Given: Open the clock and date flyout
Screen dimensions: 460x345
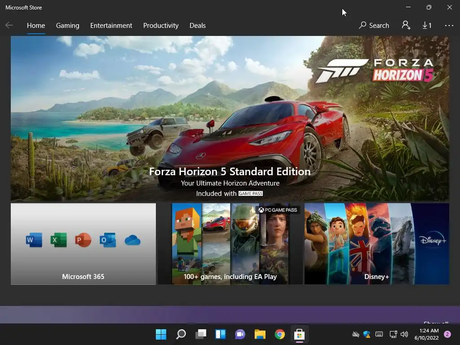Looking at the screenshot, I should [x=427, y=334].
